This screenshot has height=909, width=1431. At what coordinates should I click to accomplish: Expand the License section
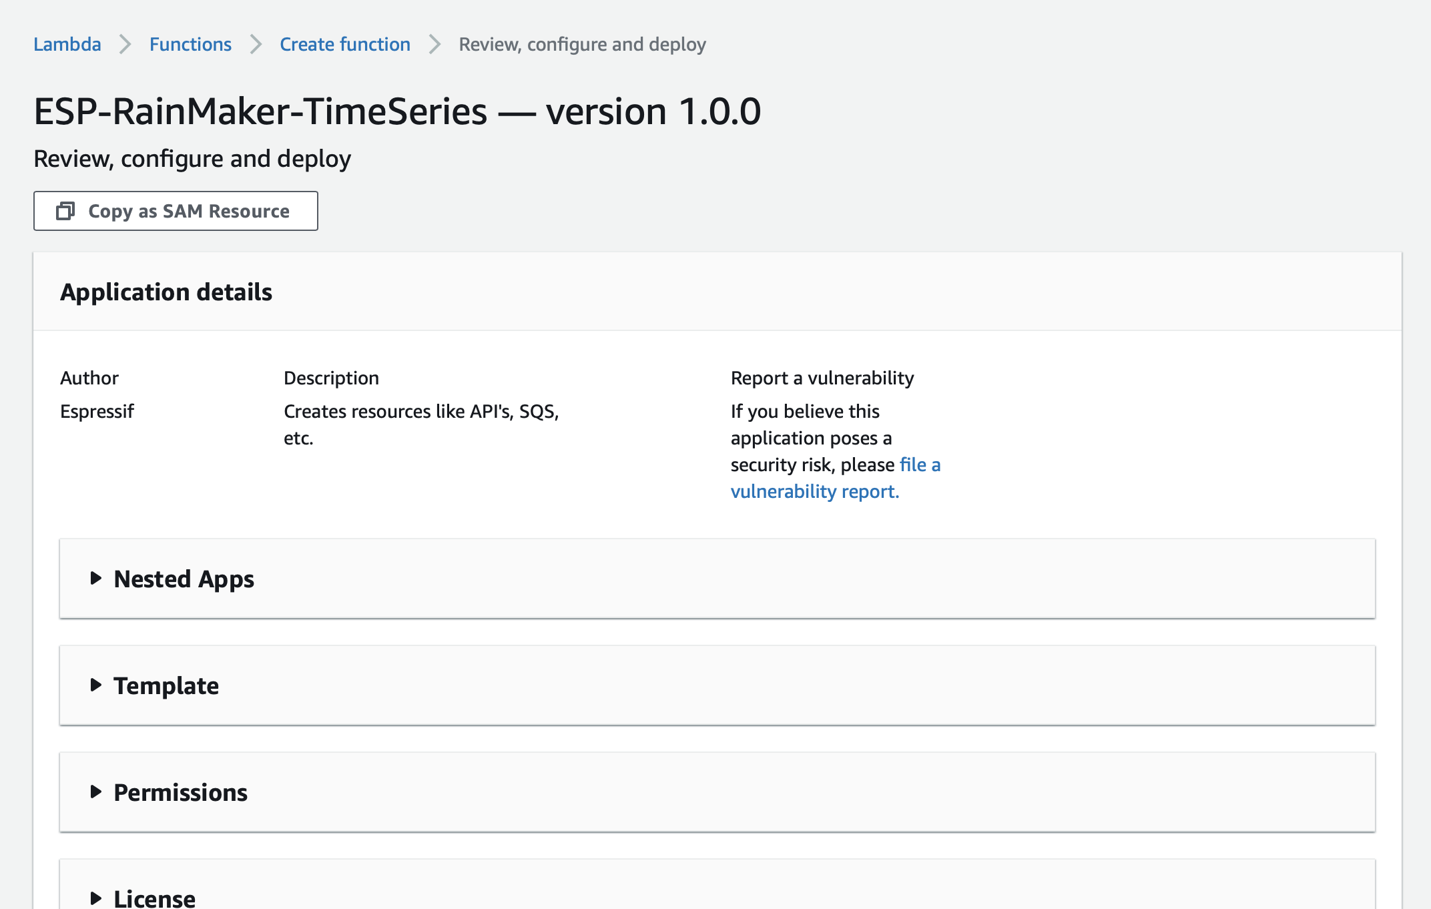[718, 885]
